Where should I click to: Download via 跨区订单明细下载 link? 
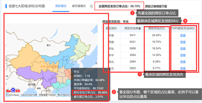pyautogui.click(x=156, y=6)
